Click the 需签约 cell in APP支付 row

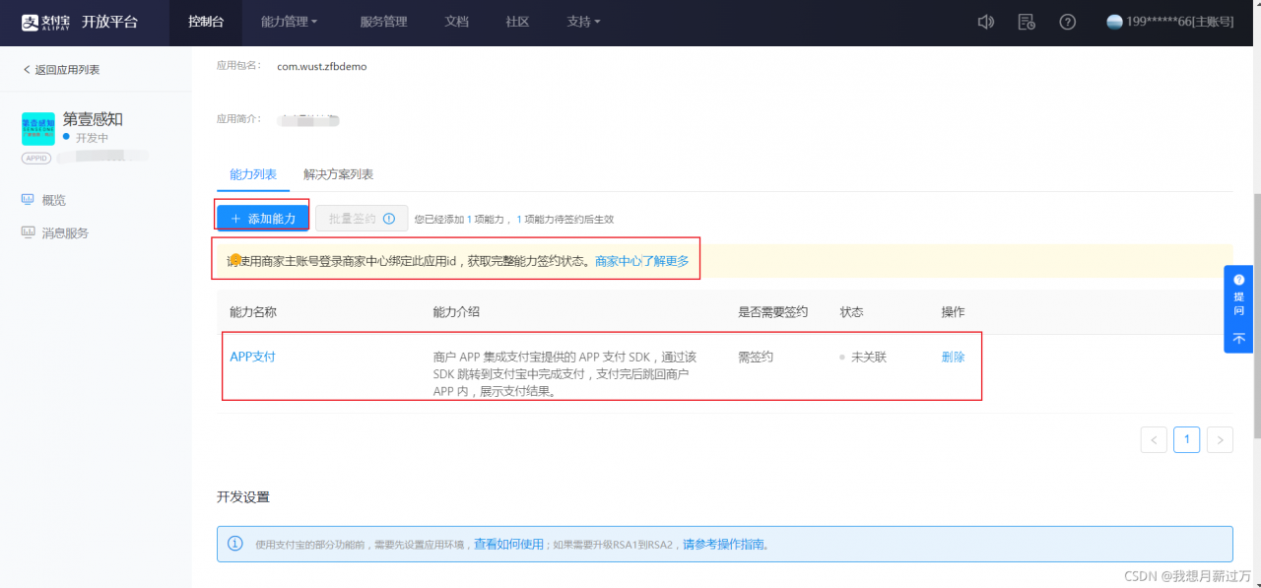tap(756, 358)
